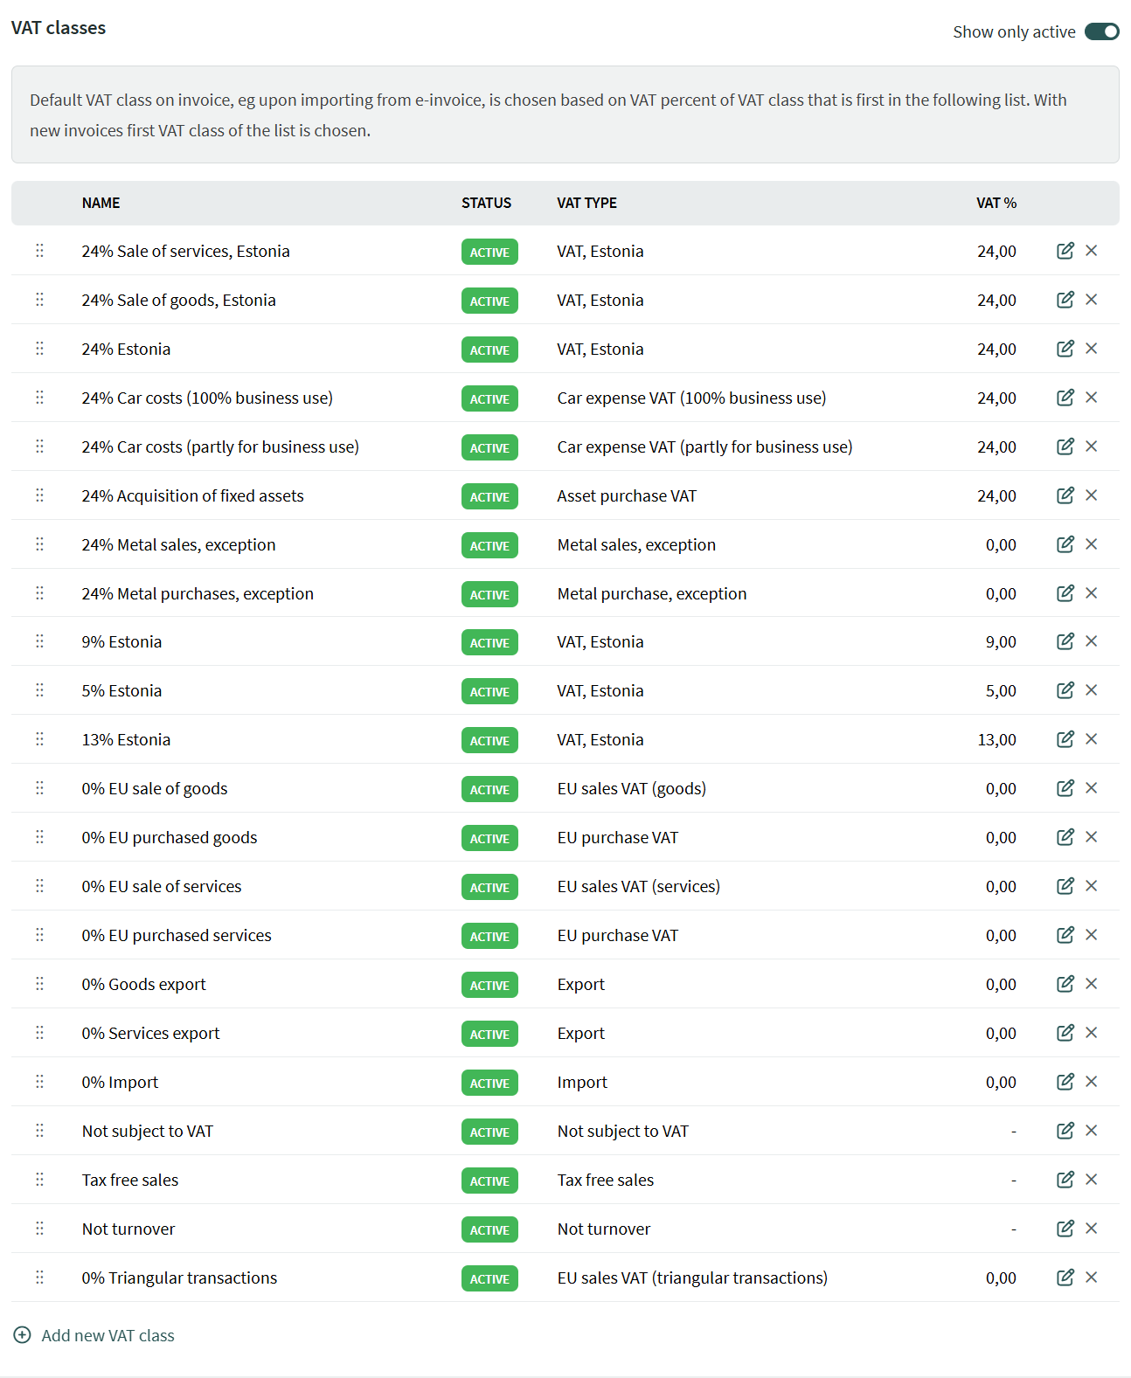Image resolution: width=1131 pixels, height=1378 pixels.
Task: Remove the 0% Triangular transactions class
Action: pos(1091,1278)
